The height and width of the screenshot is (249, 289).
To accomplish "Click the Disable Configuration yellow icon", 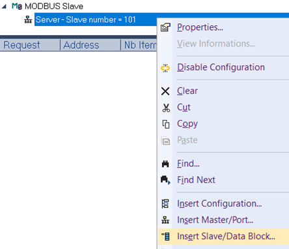I will [165, 68].
